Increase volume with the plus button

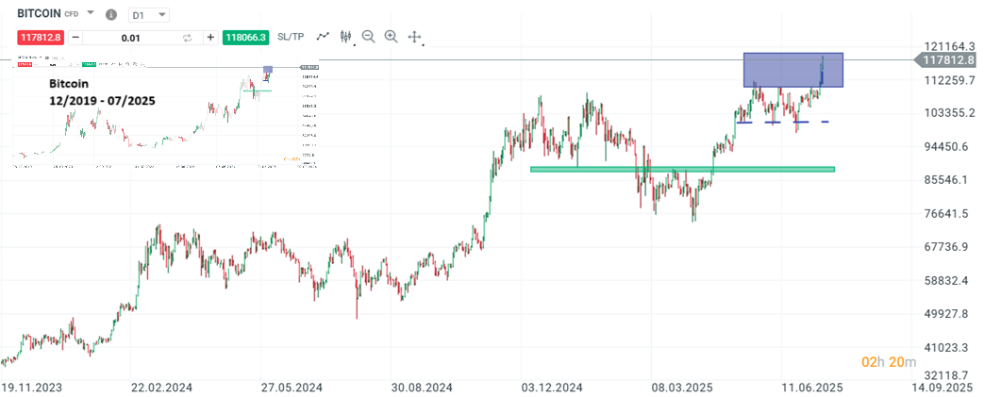209,38
